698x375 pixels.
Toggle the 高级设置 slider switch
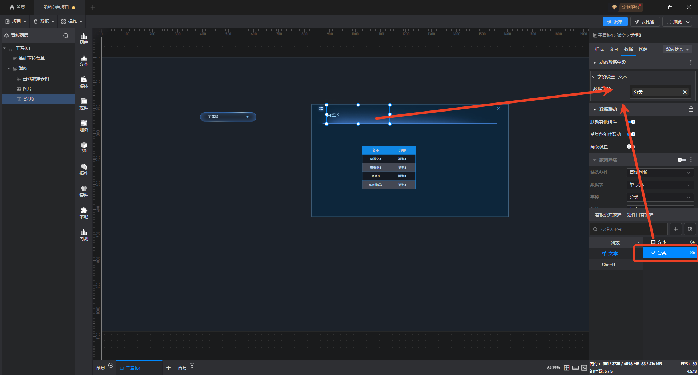(631, 147)
